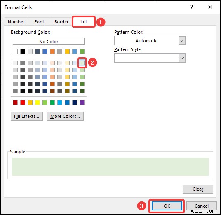
Task: Choose dark red standard color swatch
Action: 15,103
